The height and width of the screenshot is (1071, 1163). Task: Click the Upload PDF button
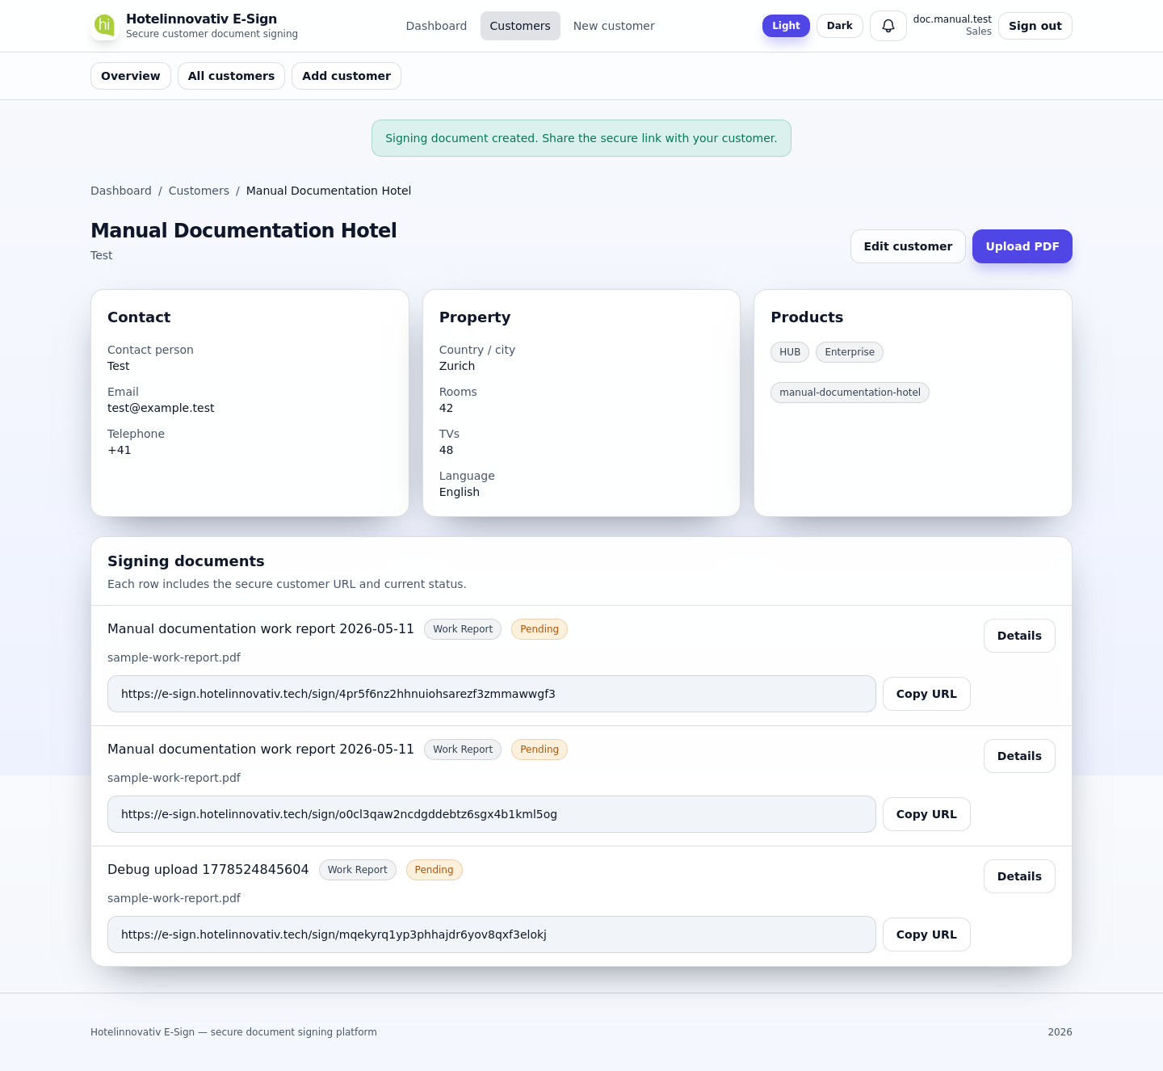(x=1022, y=246)
